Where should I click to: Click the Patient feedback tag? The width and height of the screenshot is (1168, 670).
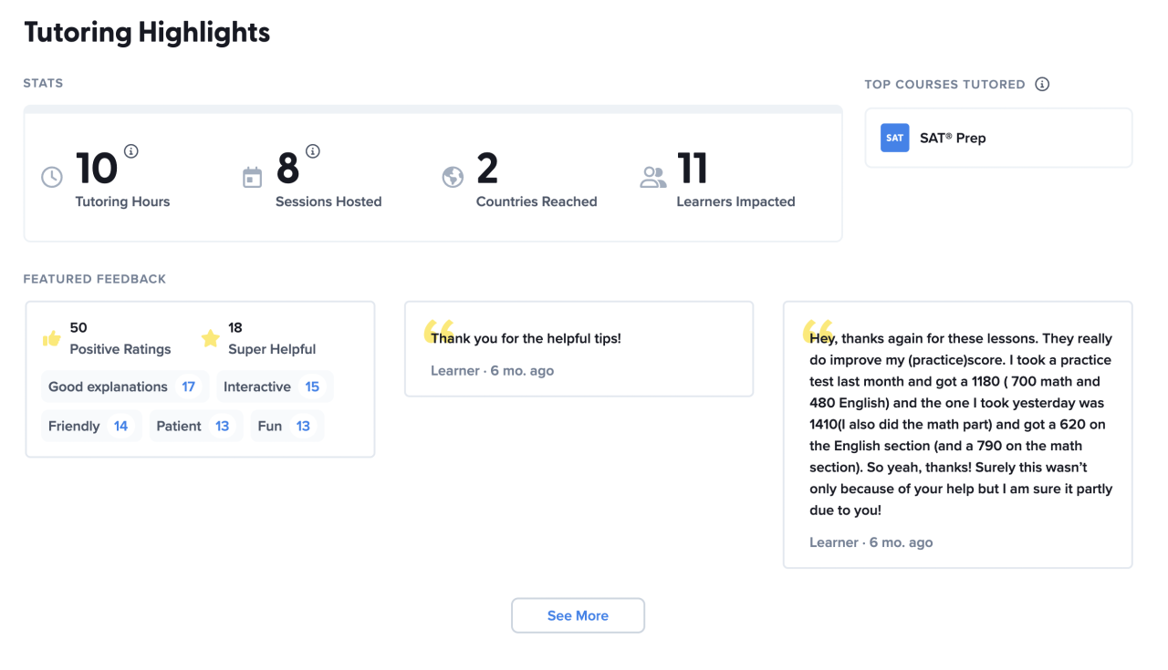pyautogui.click(x=195, y=426)
